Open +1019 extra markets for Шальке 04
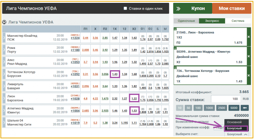255x140 pixels. click(75, 123)
